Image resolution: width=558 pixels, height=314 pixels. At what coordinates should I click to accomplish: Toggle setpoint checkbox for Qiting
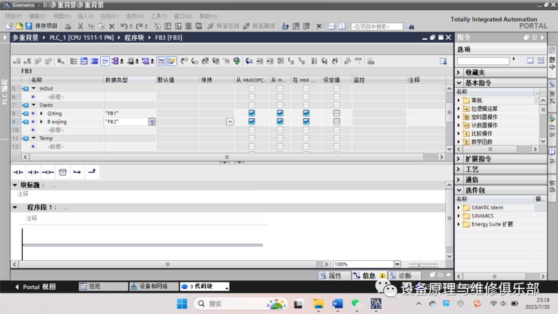tap(336, 113)
